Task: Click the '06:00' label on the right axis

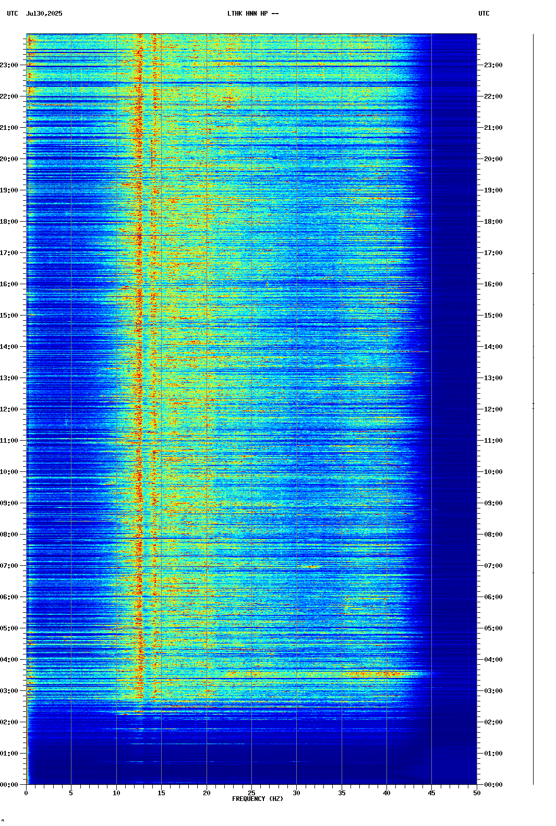Action: point(493,597)
